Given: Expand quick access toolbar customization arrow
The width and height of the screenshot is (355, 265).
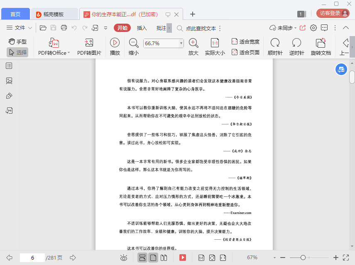Looking at the screenshot, I should coord(105,28).
